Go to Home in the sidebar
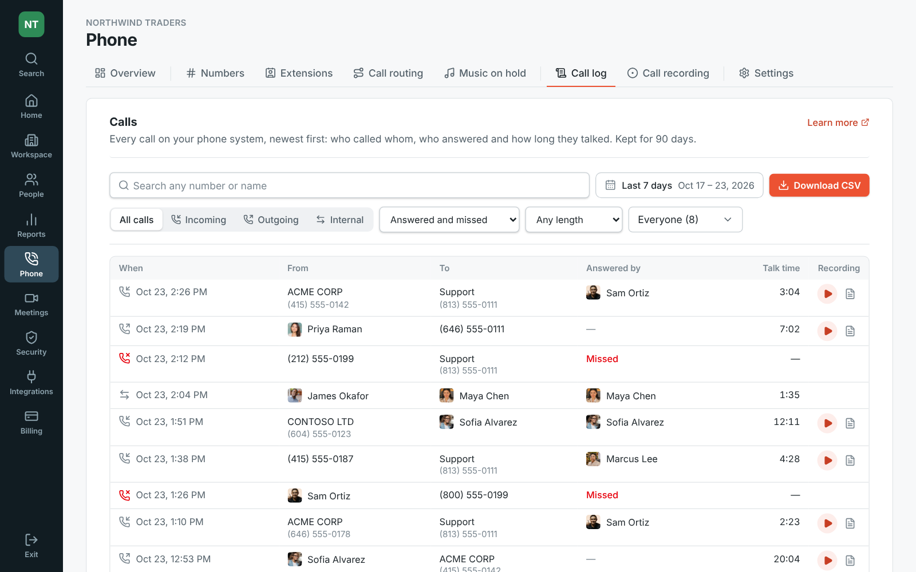 31,107
